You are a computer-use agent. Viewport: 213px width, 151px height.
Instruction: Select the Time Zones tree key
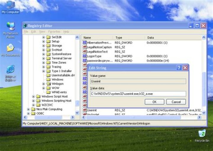59,63
